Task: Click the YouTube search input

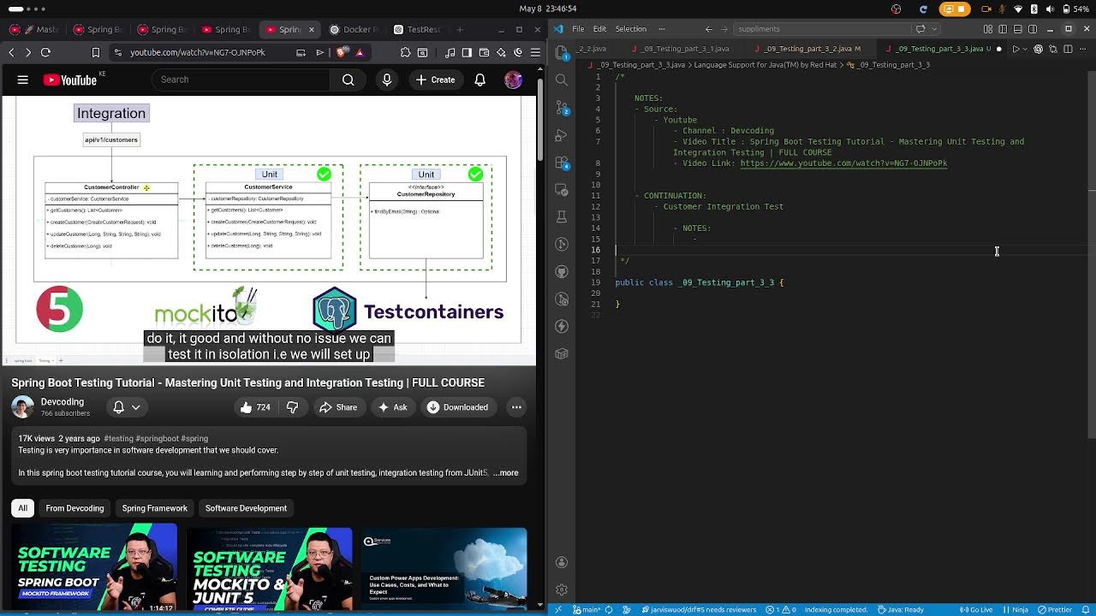Action: [240, 80]
